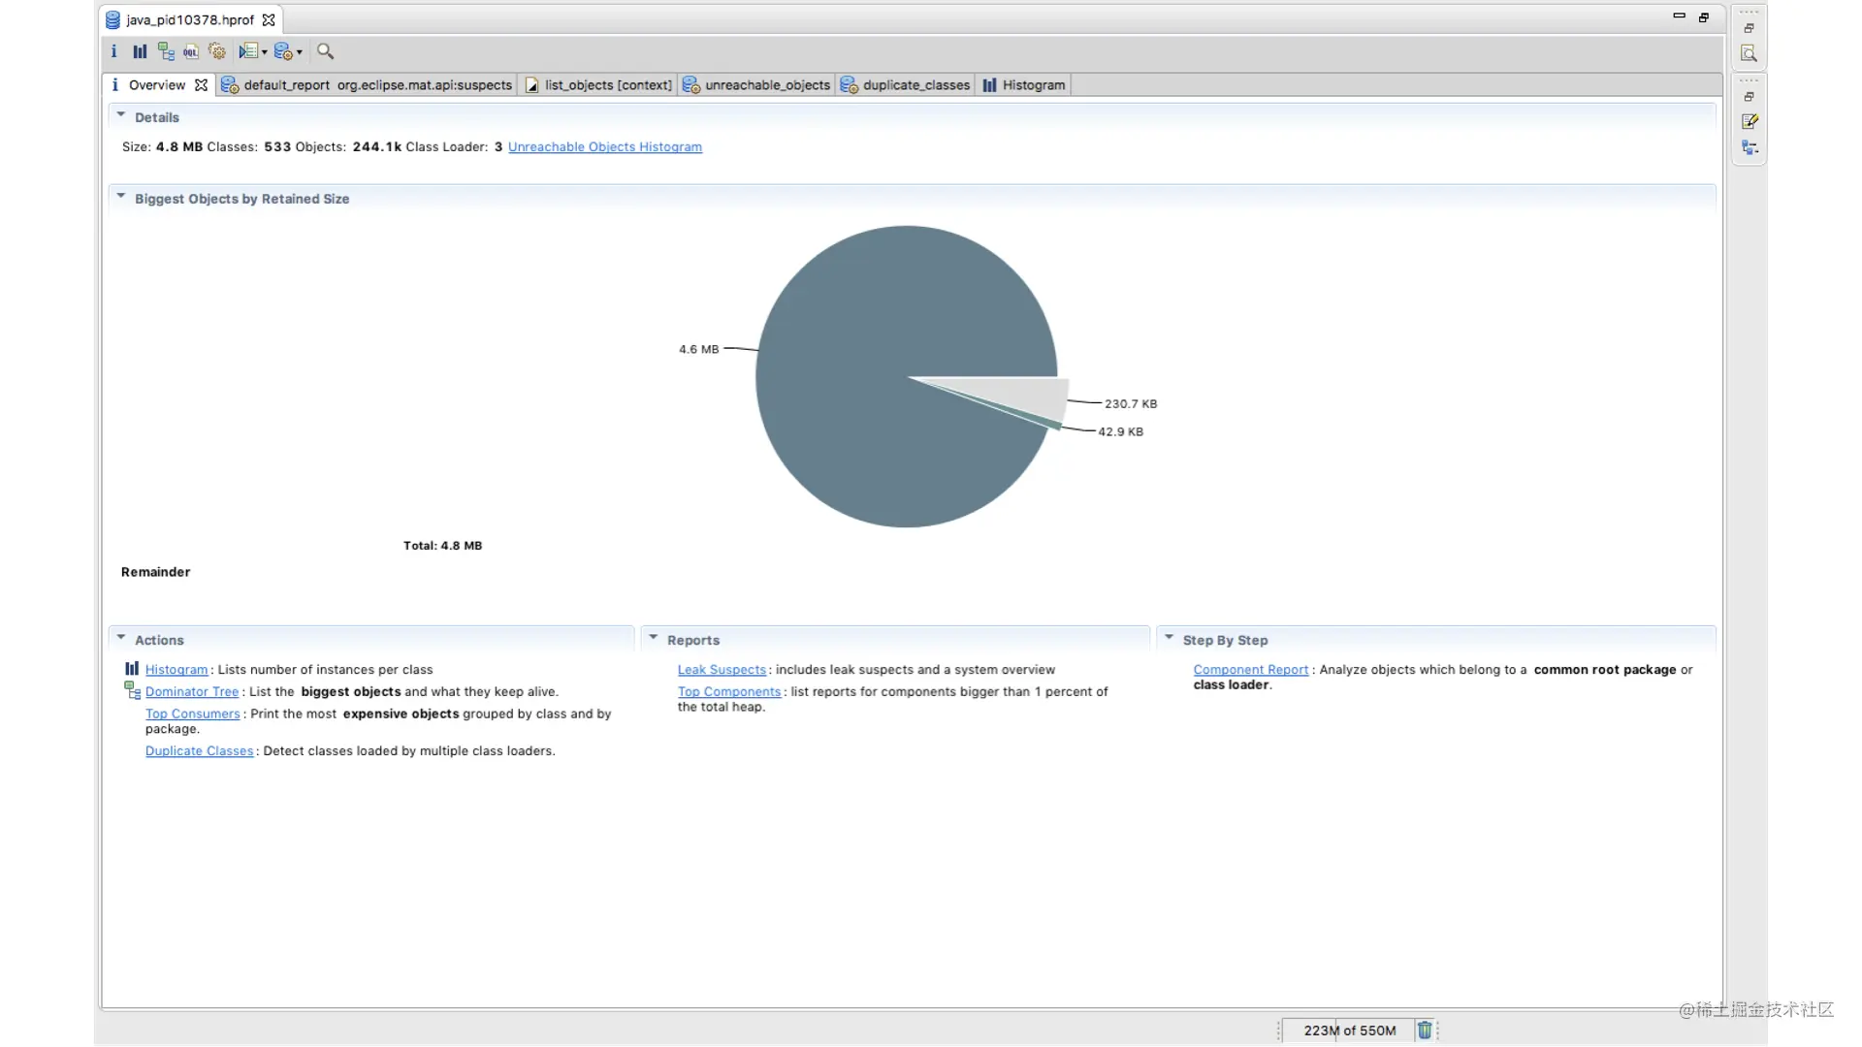1862x1047 pixels.
Task: Open the Duplicate Classes link
Action: 199,751
